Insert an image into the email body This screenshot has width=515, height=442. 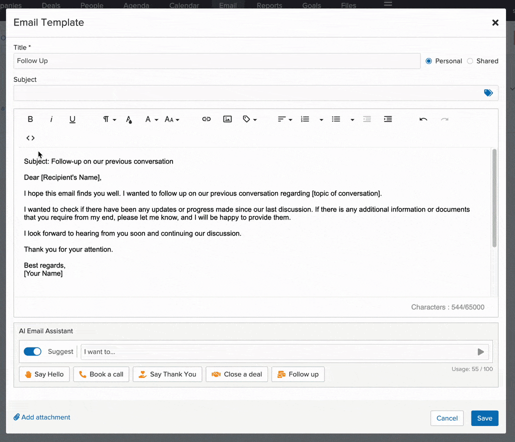[227, 119]
